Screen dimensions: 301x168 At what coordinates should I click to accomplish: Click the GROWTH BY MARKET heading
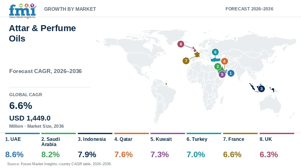(x=70, y=9)
